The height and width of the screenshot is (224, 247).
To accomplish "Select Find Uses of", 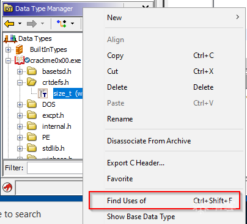I will coord(164,201).
